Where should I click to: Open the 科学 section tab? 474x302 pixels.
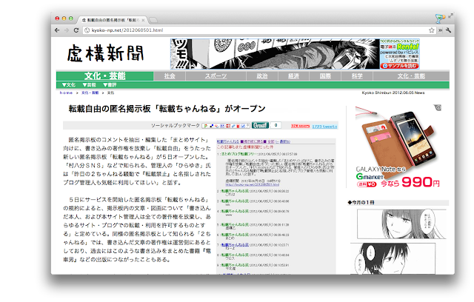[x=357, y=76]
